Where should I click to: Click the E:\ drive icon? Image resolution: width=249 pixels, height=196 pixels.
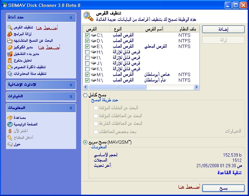[x=93, y=46]
